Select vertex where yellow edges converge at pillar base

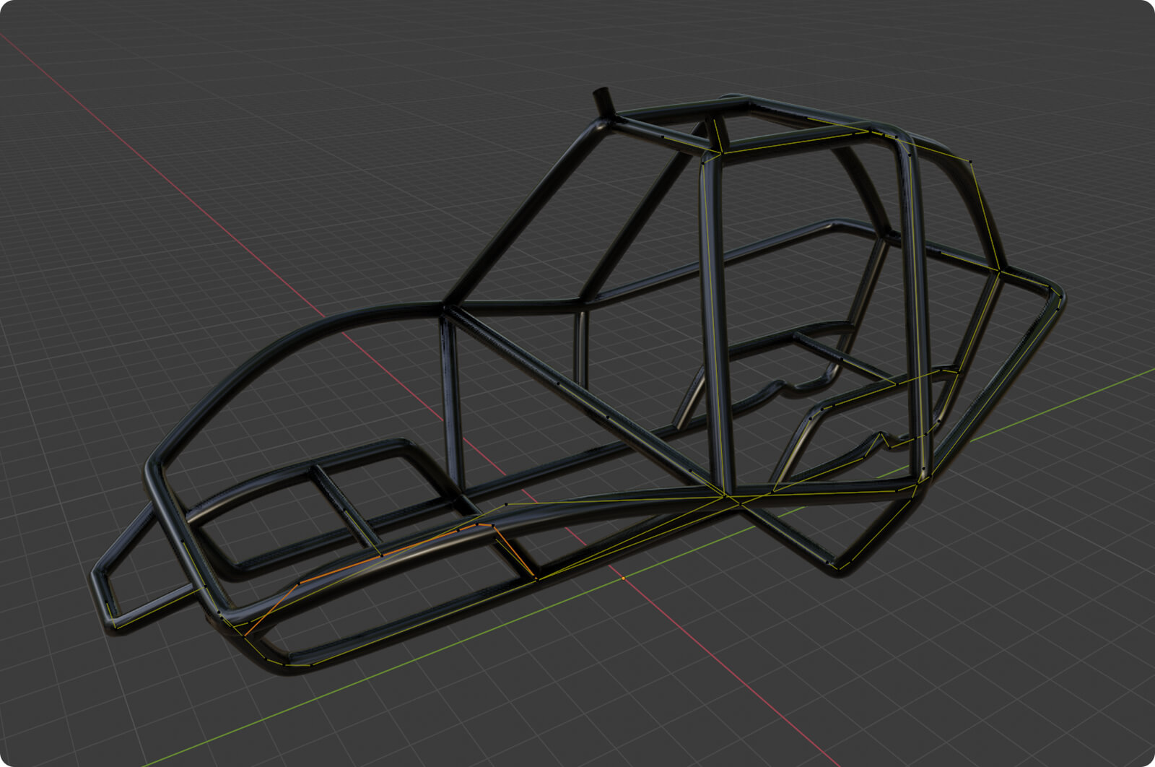point(724,495)
